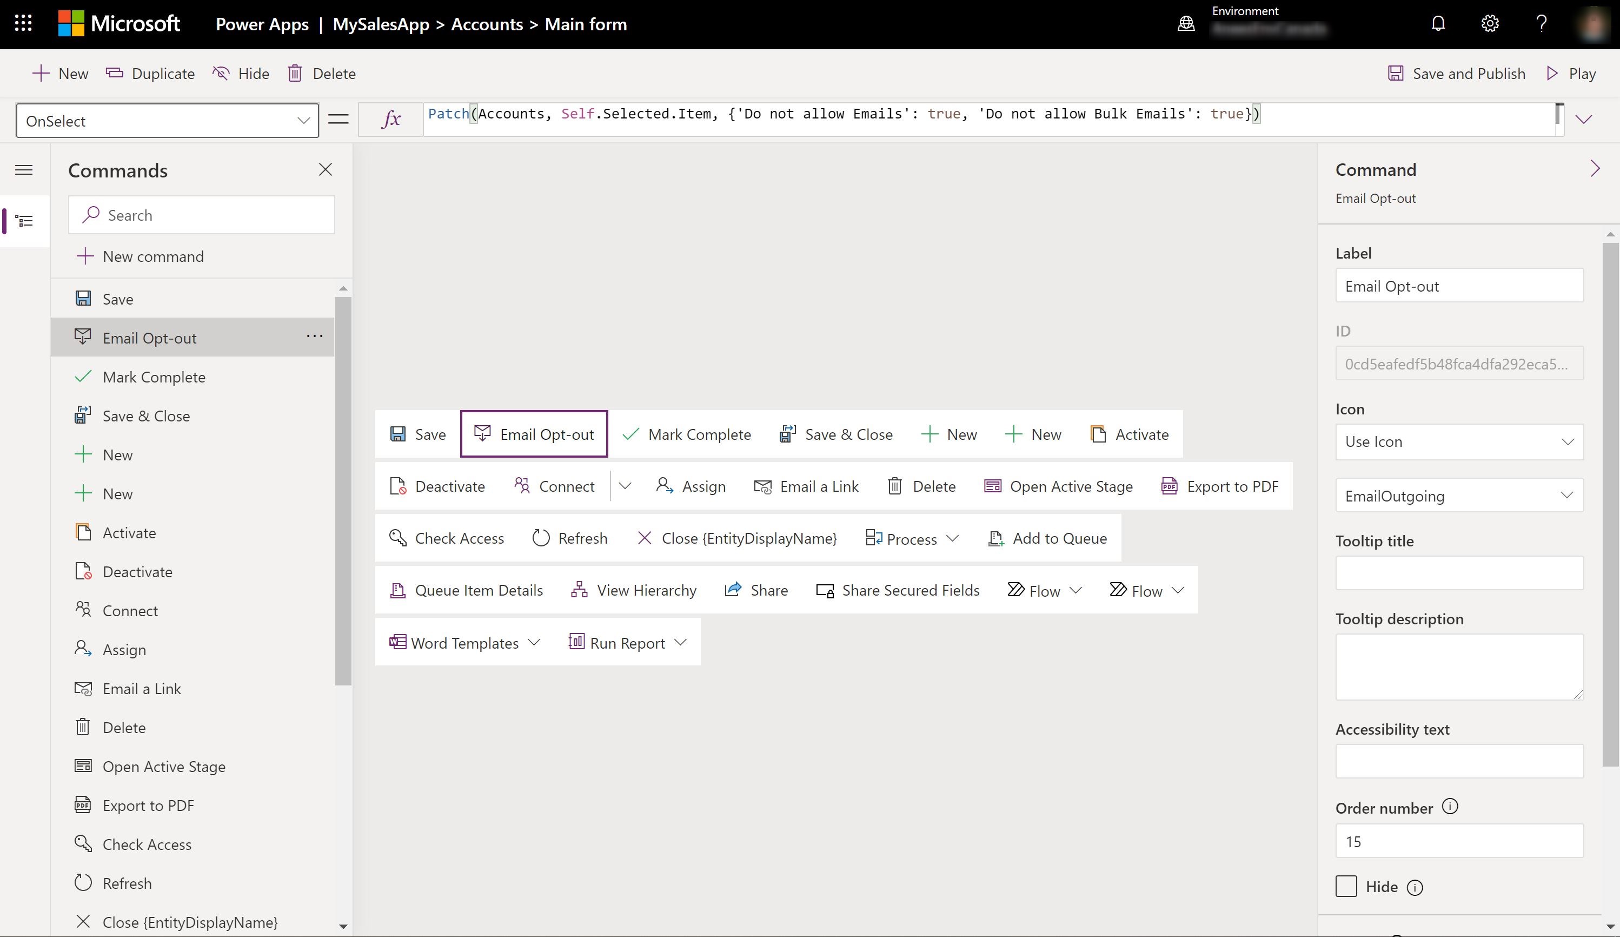
Task: Click Email a Link on the canvas
Action: point(806,486)
